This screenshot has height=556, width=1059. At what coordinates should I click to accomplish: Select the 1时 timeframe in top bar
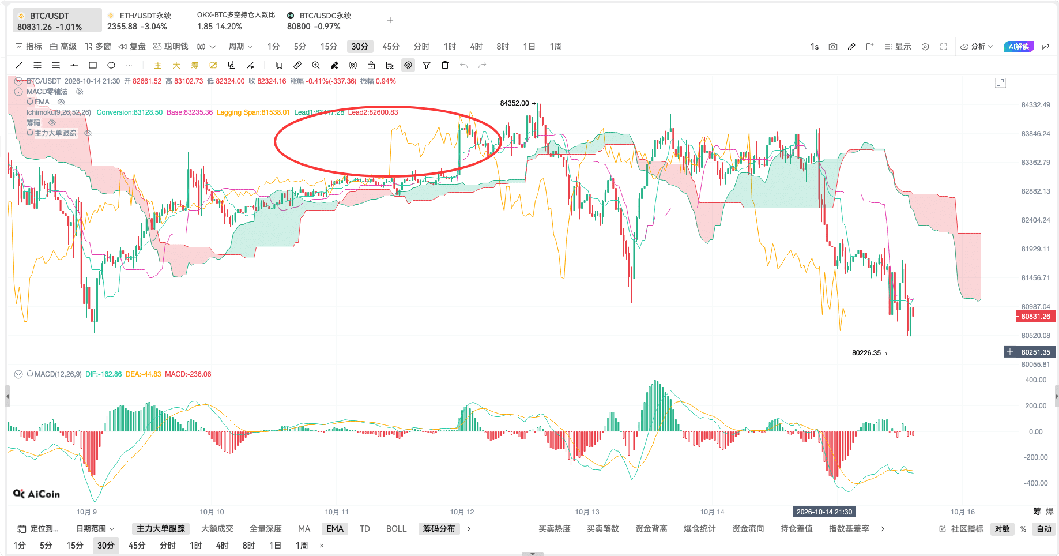coord(450,47)
